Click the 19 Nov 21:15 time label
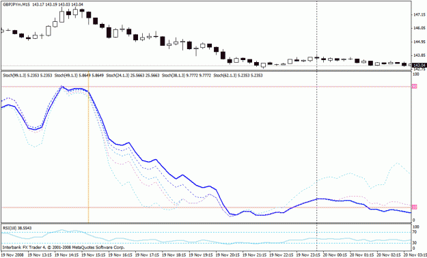The height and width of the screenshot is (258, 427). click(254, 255)
